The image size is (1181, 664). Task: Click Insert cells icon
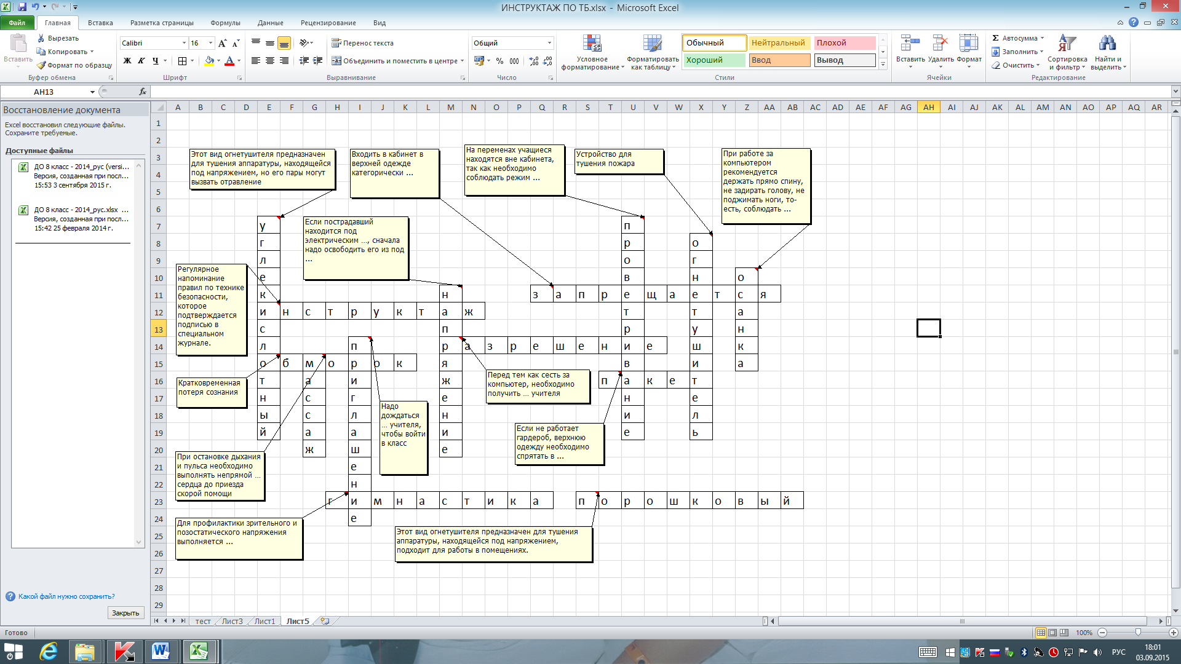coord(910,44)
